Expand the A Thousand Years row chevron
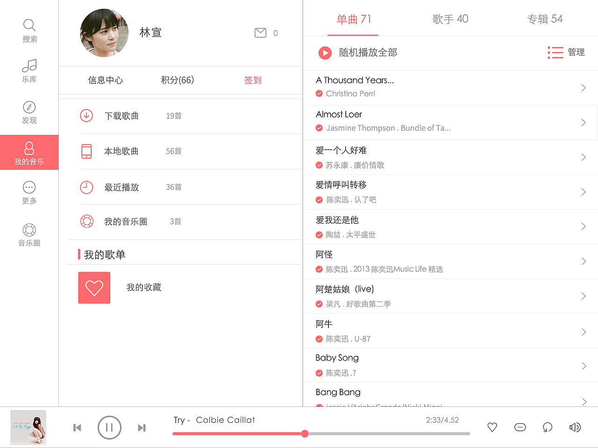This screenshot has width=598, height=448. (584, 88)
